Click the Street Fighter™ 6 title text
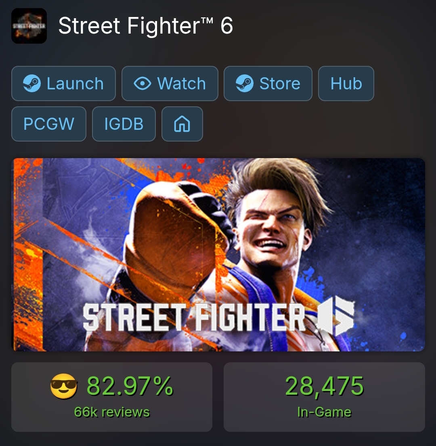Viewport: 436px width, 446px height. tap(145, 25)
